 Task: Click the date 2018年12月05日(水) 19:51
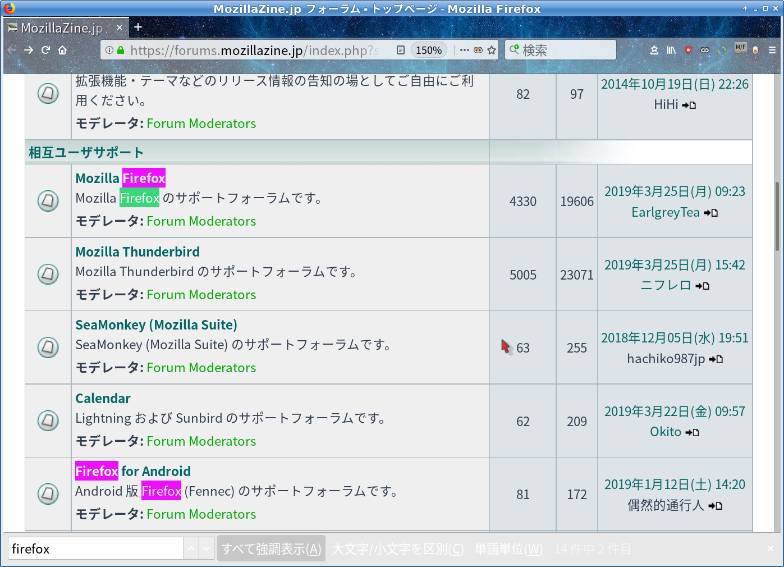pos(675,338)
